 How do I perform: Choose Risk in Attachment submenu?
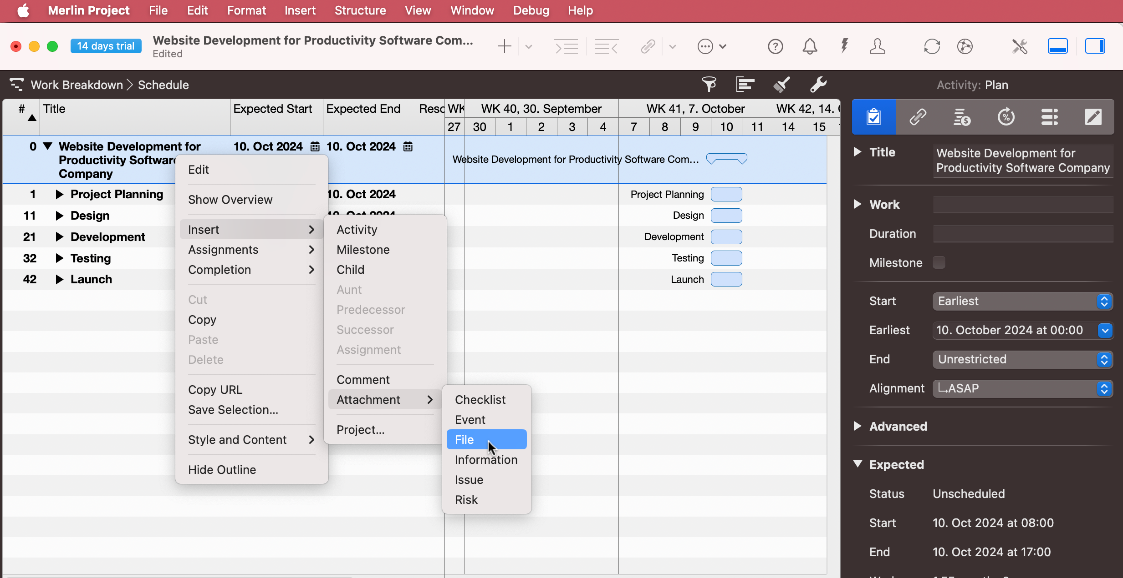(486, 500)
